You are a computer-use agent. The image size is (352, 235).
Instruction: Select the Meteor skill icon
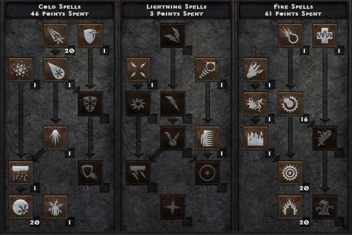click(x=291, y=173)
